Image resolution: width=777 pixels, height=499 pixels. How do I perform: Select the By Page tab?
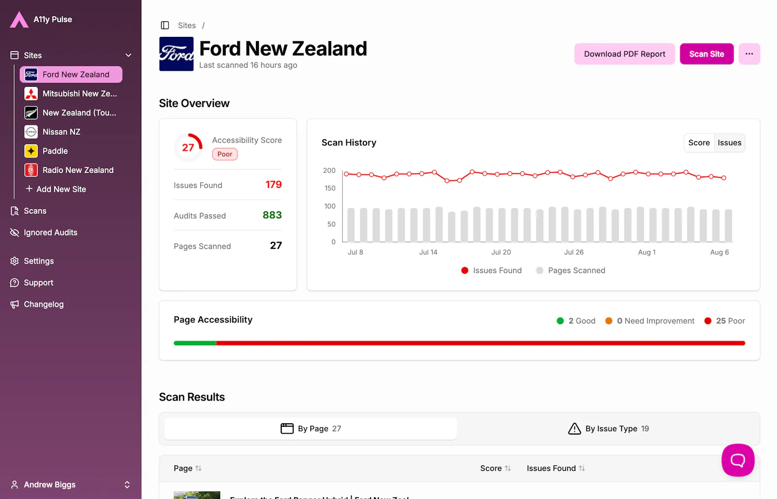[x=311, y=429]
